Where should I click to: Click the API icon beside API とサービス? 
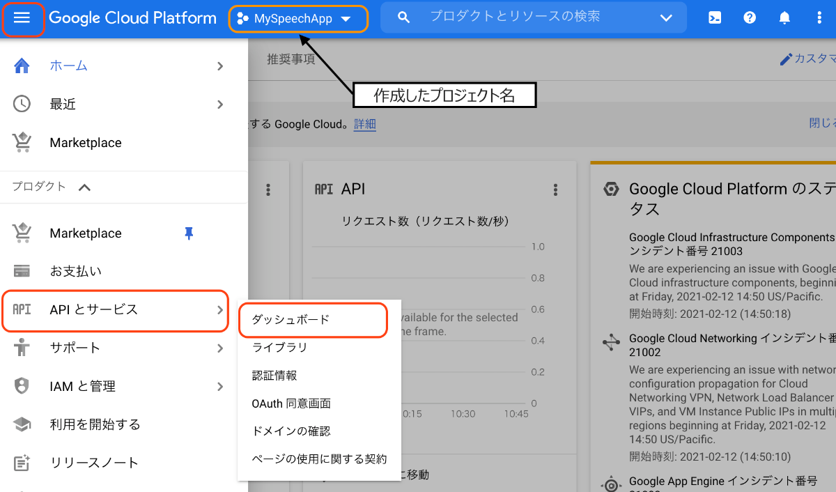[22, 309]
